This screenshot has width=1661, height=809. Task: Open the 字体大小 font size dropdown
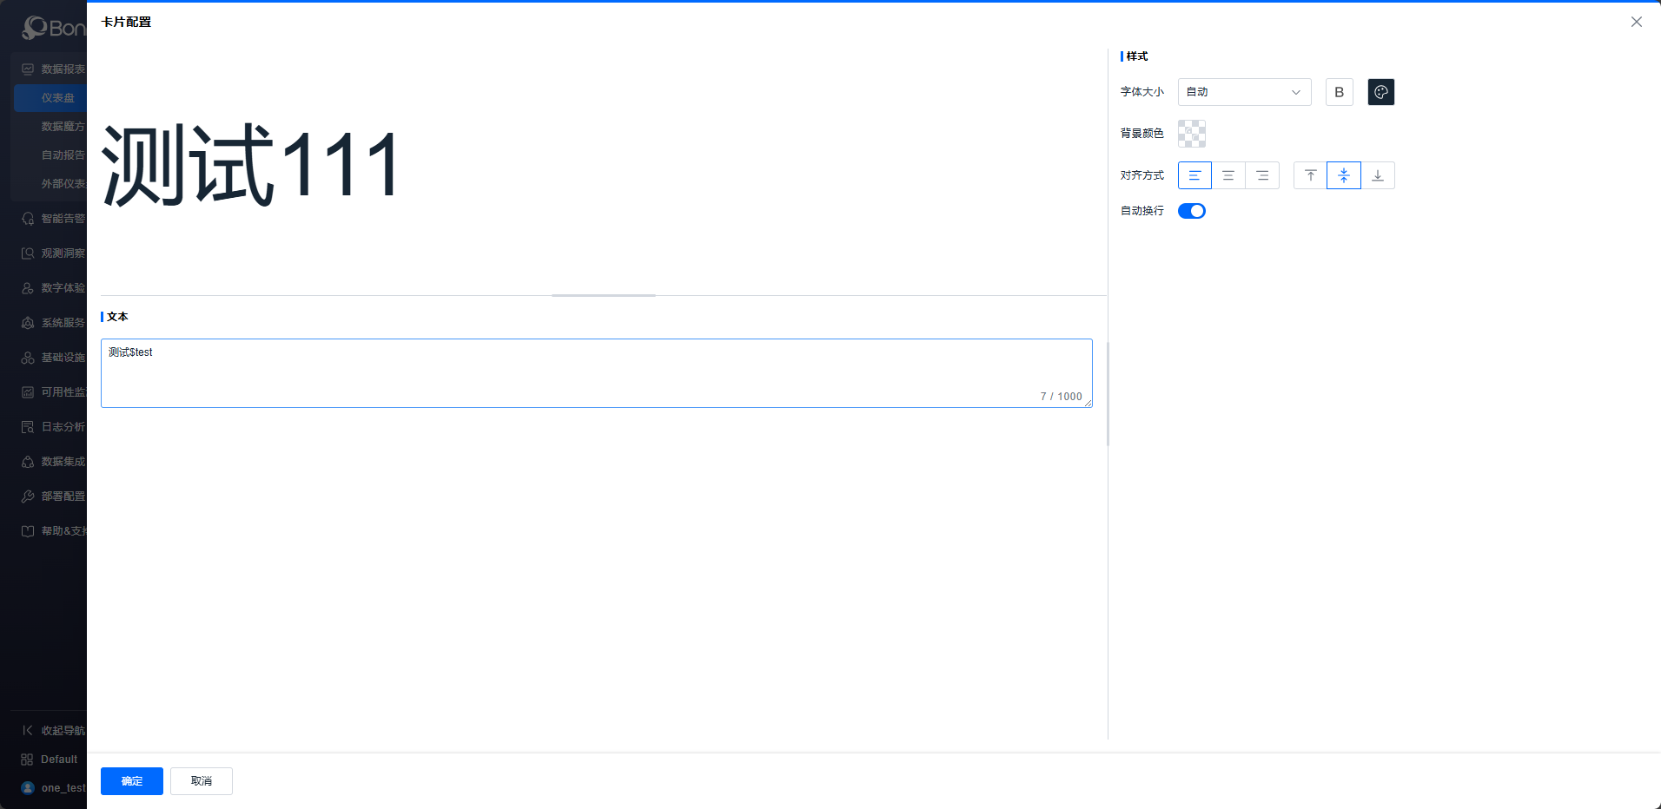coord(1244,92)
